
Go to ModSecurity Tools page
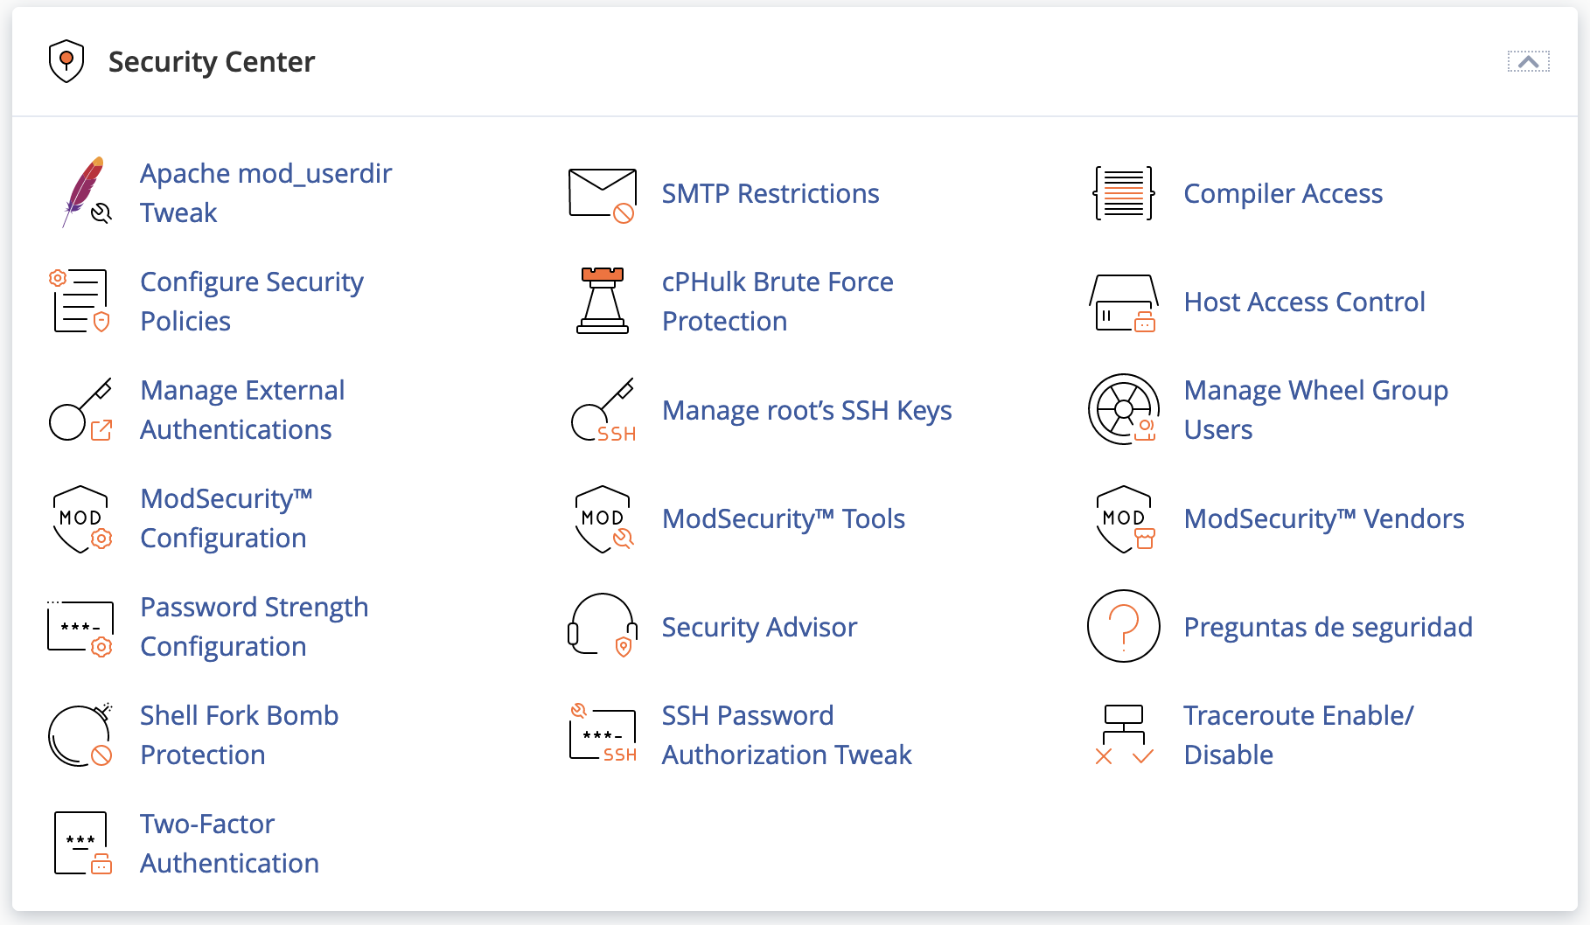[783, 518]
